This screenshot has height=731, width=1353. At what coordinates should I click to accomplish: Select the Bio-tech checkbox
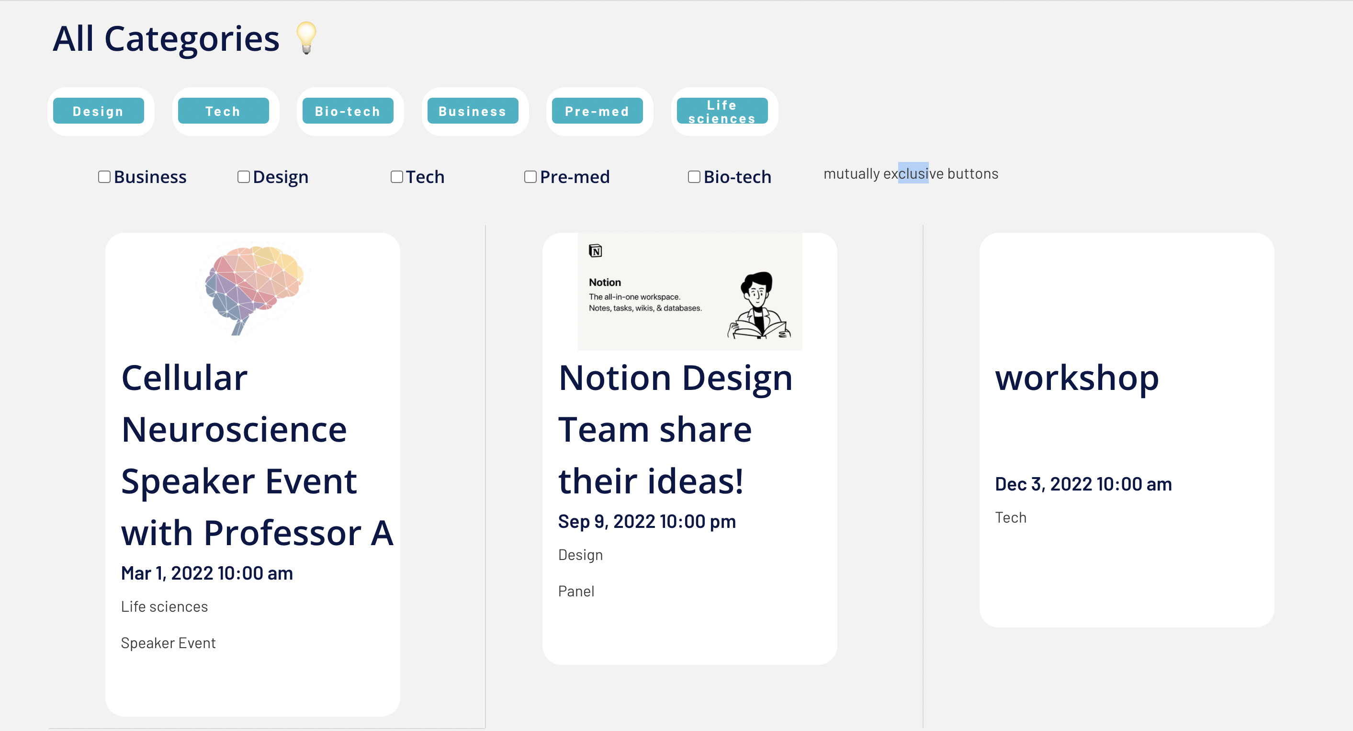(x=694, y=177)
